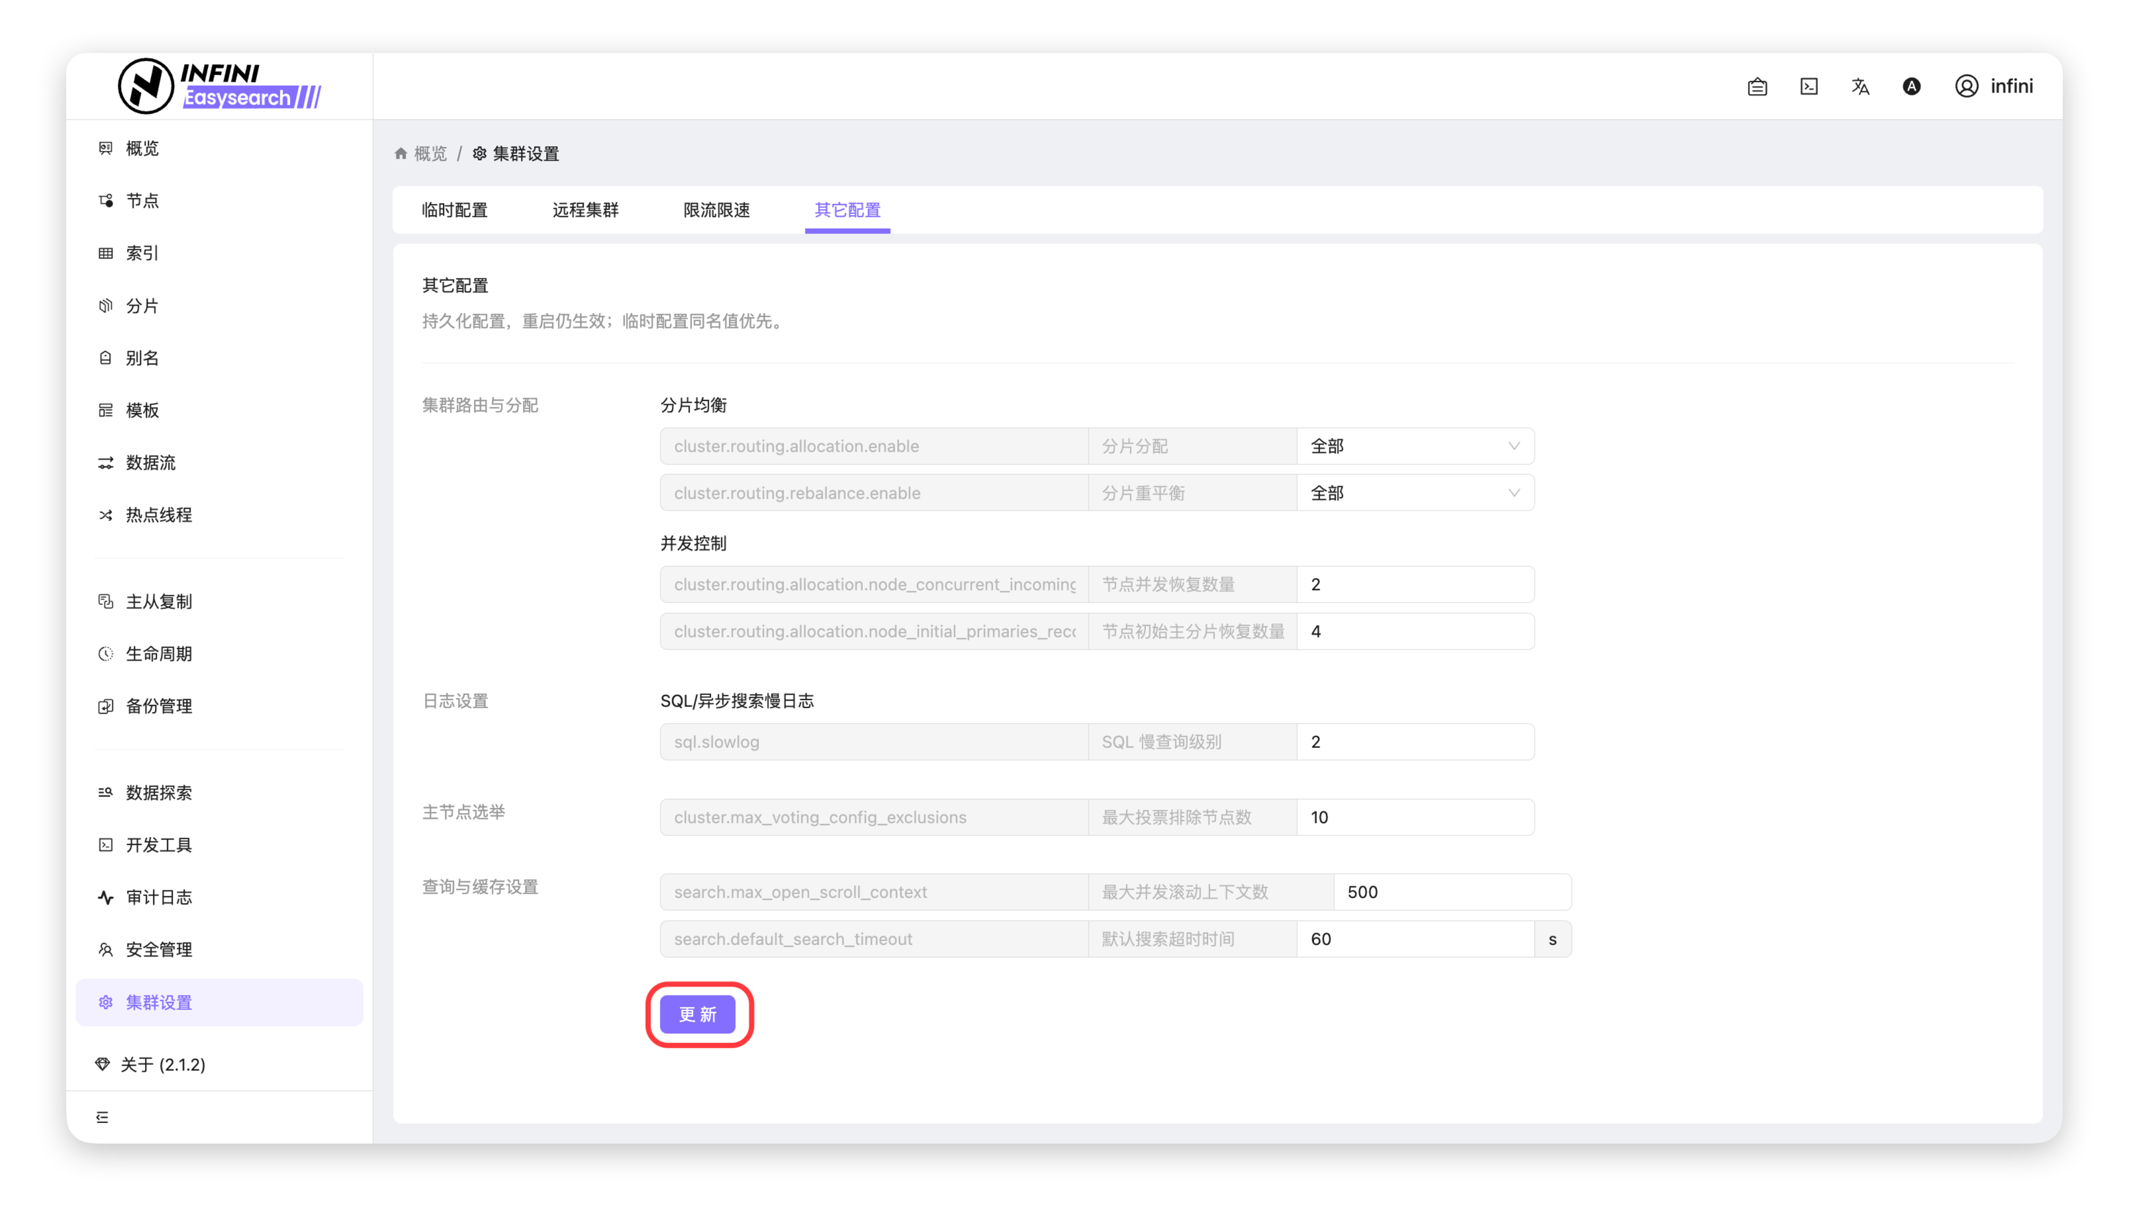Expand the 分片重平衡 dropdown

coord(1415,493)
